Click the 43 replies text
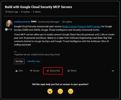 pos(67,22)
